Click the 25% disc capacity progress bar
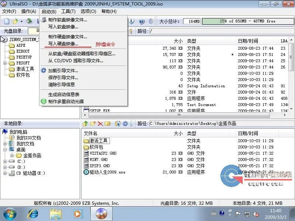The height and width of the screenshot is (221, 295). point(248,21)
